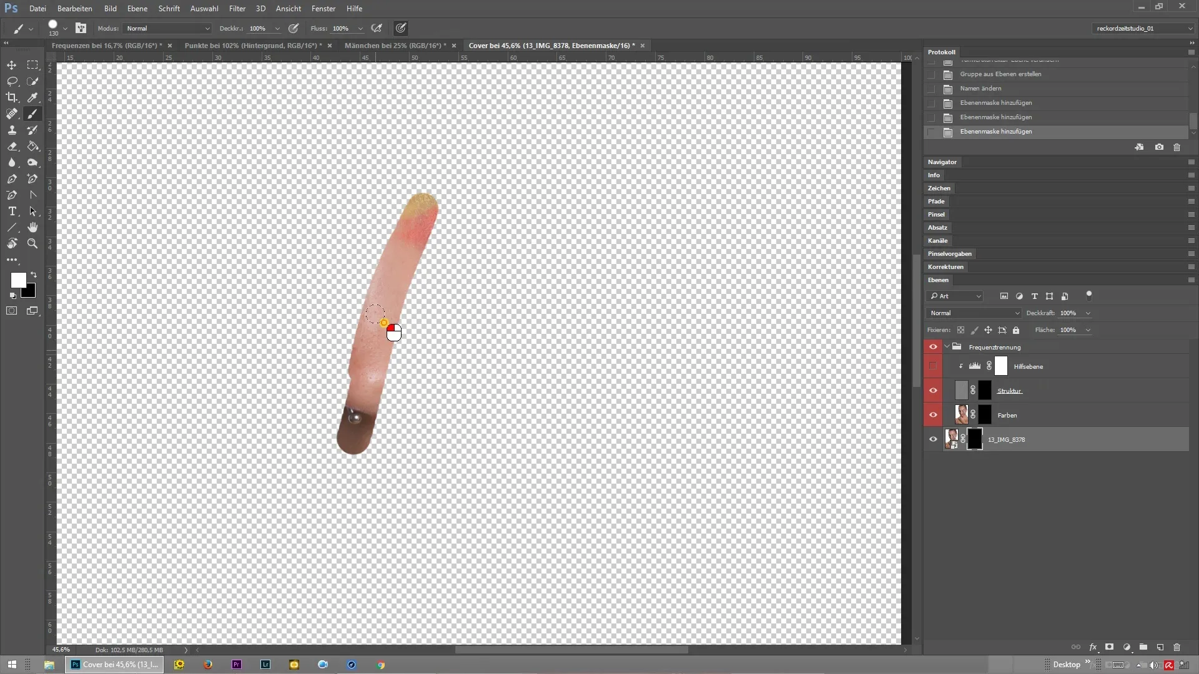1199x674 pixels.
Task: Open the layer filter type Art dropdown
Action: click(955, 296)
